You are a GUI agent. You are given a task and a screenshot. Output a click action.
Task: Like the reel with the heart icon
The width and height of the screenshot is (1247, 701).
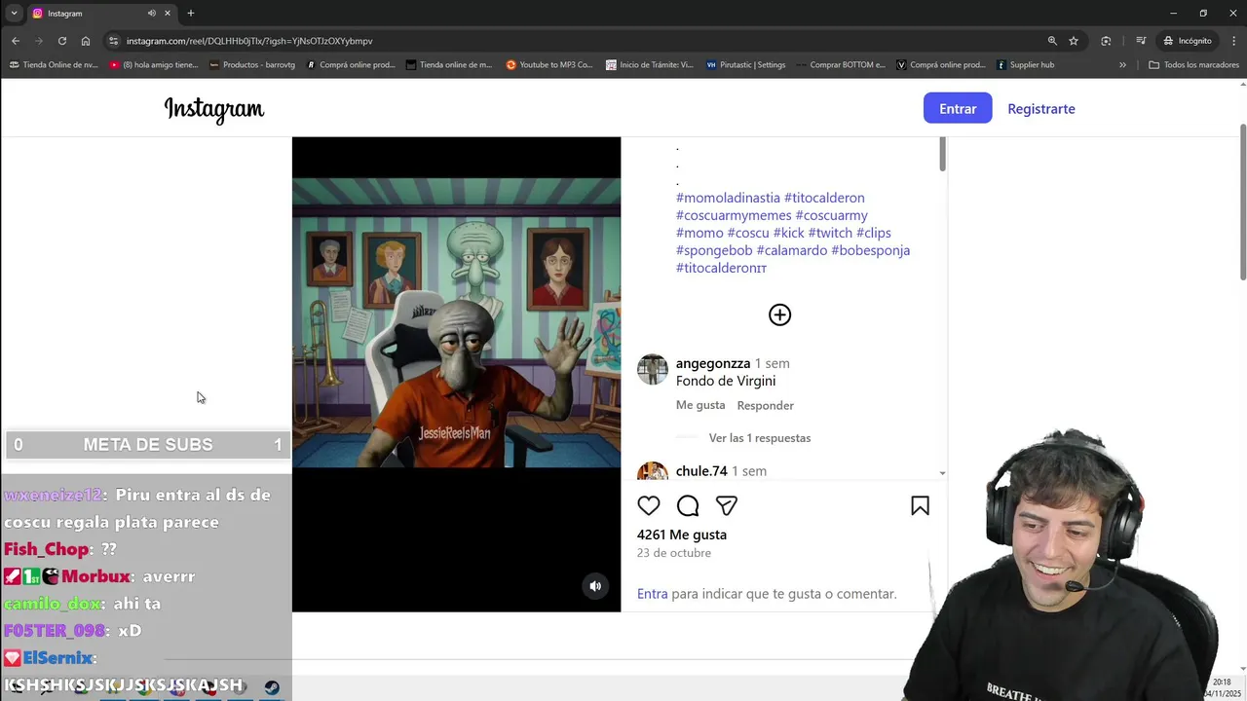[x=649, y=505]
